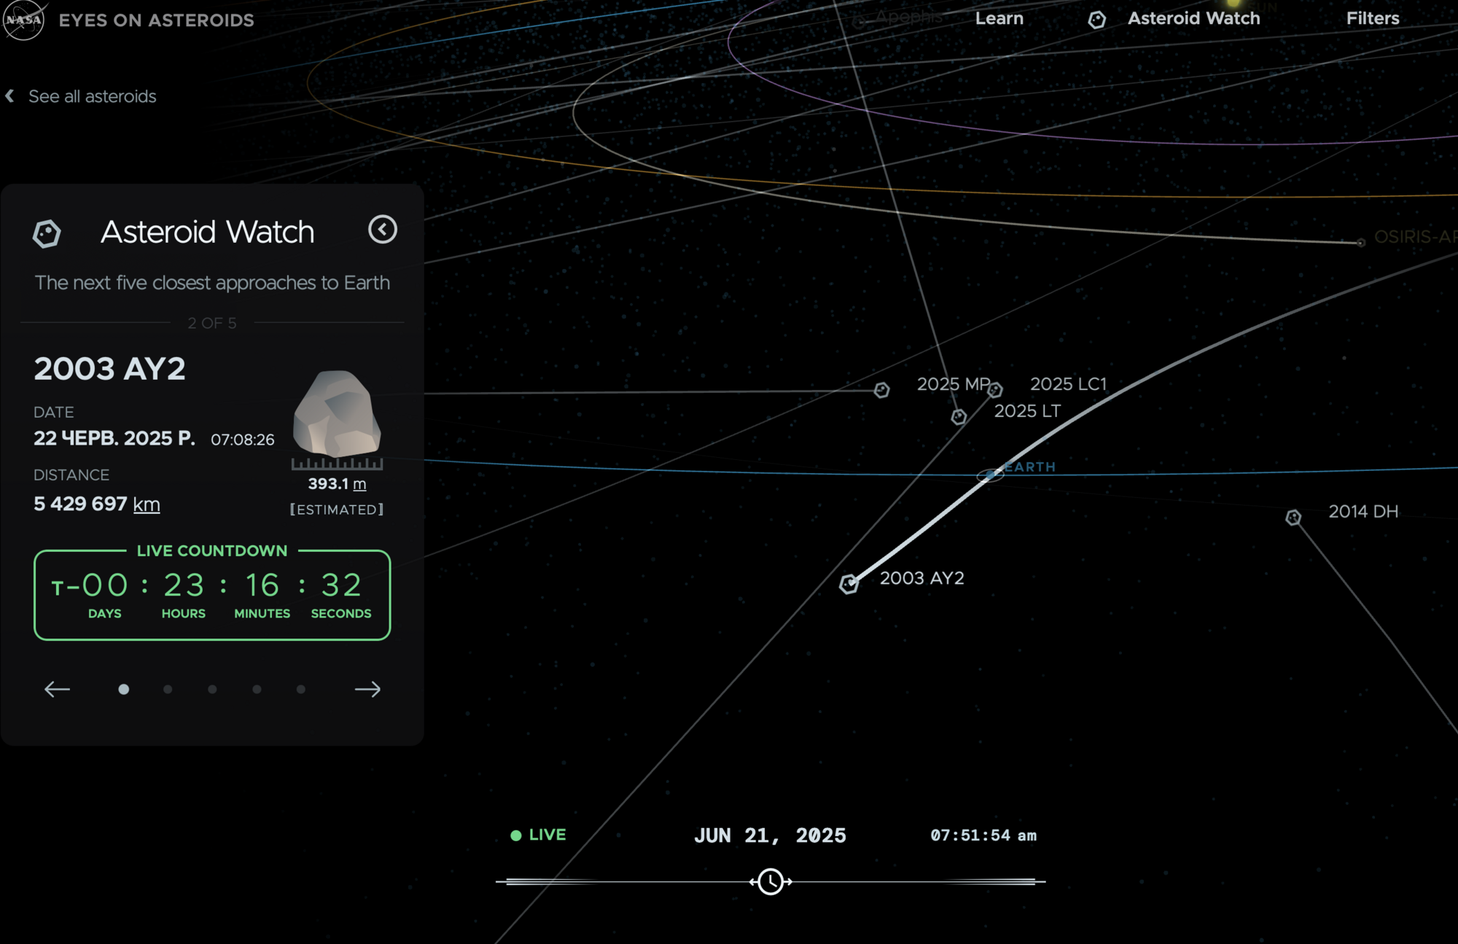Toggle size units via m link
This screenshot has height=944, width=1458.
pos(359,484)
